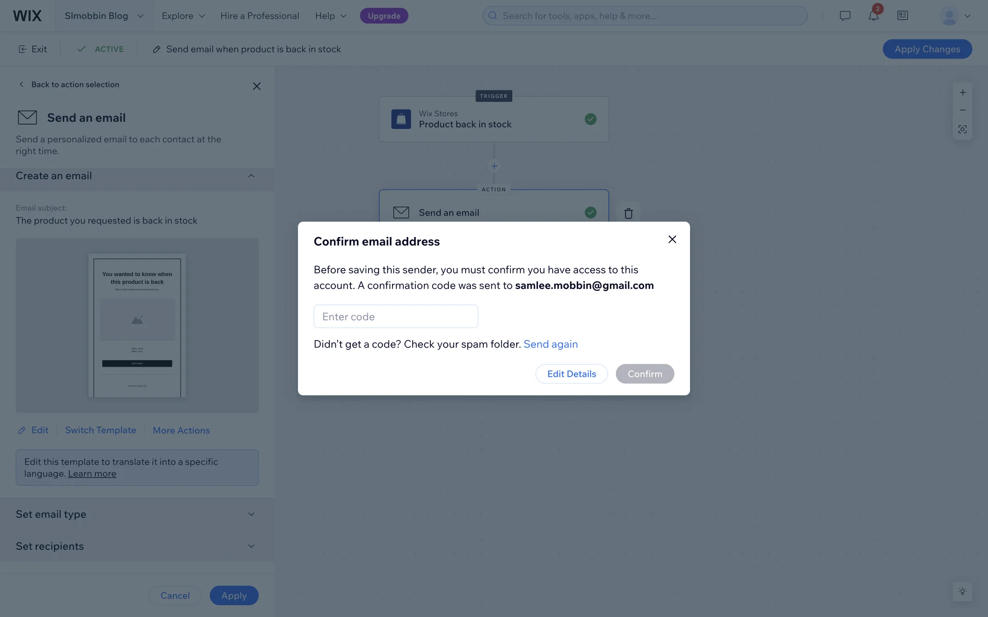Click the email template preview thumbnail

[x=137, y=325]
